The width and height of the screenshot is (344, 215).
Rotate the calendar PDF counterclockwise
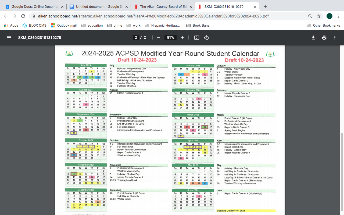click(206, 38)
